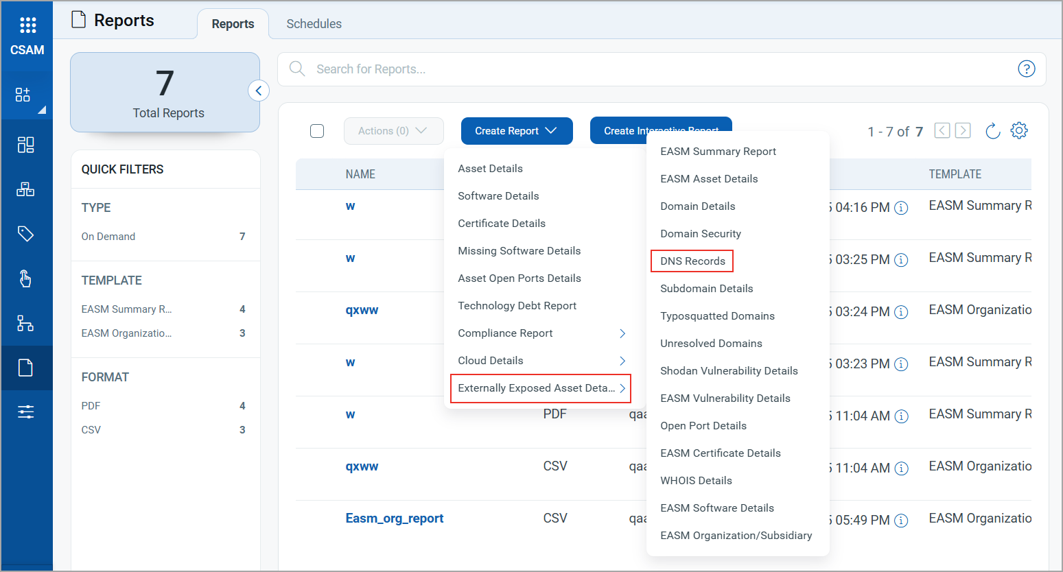Open the configuration sliders icon in sidebar
The width and height of the screenshot is (1063, 572).
pos(25,412)
